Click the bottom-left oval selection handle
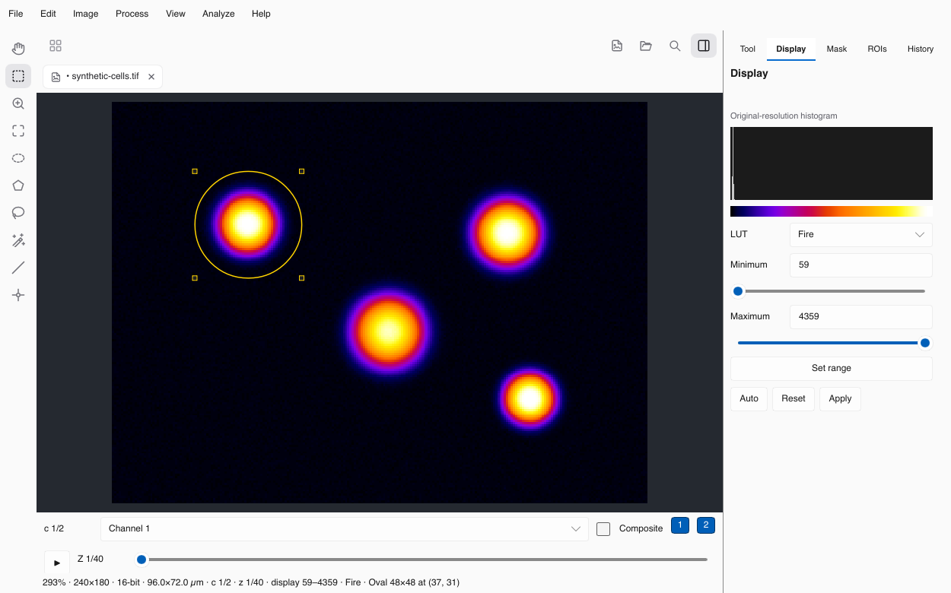The height and width of the screenshot is (593, 951). coord(195,278)
